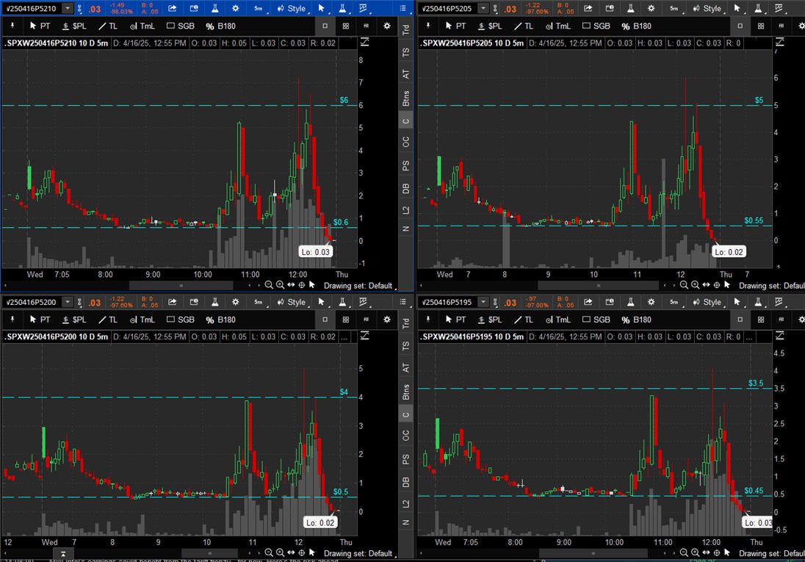Open chart settings gear in P5210 toolbar
Viewport: 805px width, 562px height.
[x=235, y=8]
